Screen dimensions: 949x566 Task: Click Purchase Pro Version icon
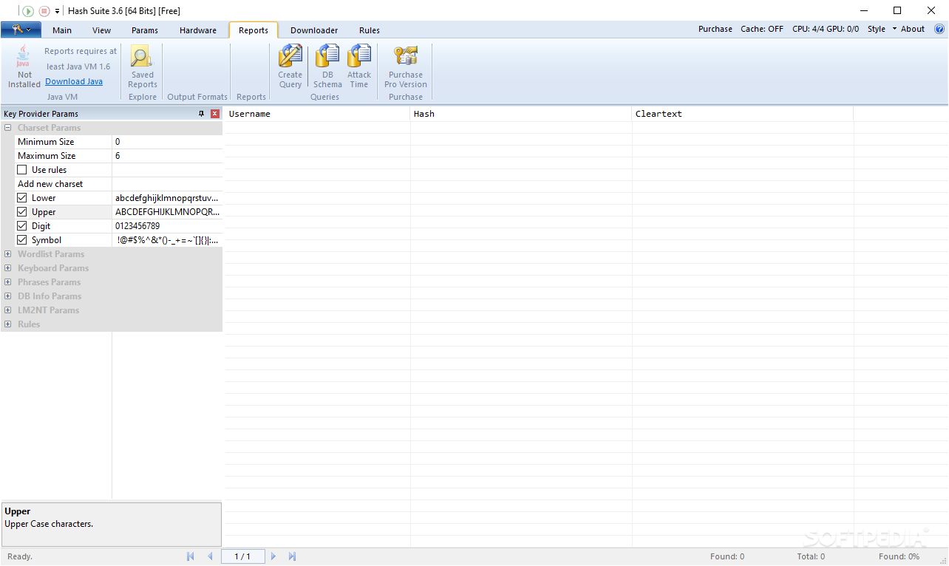(406, 67)
